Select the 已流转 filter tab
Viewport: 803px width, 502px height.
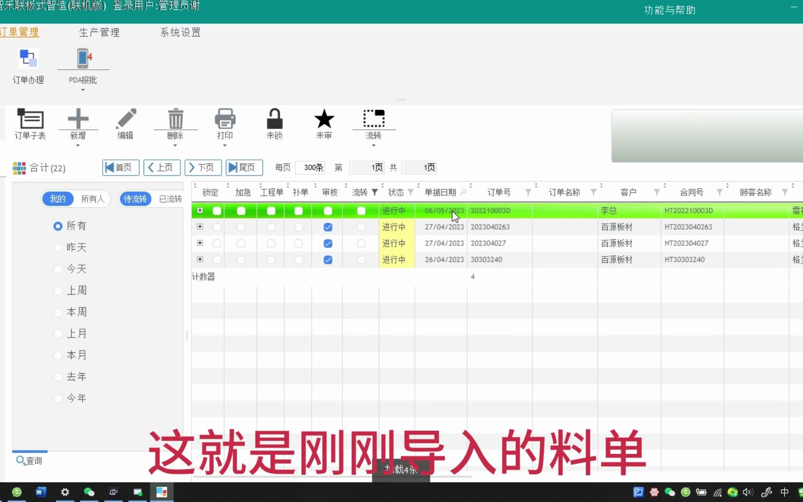tap(171, 199)
